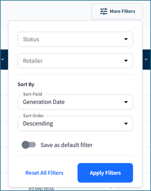Expand the Status dropdown field
This screenshot has height=191, width=151.
pos(75,39)
